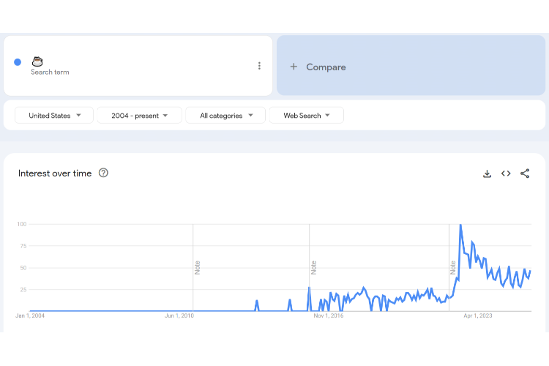The width and height of the screenshot is (549, 366).
Task: Expand the All categories dropdown
Action: pos(226,116)
